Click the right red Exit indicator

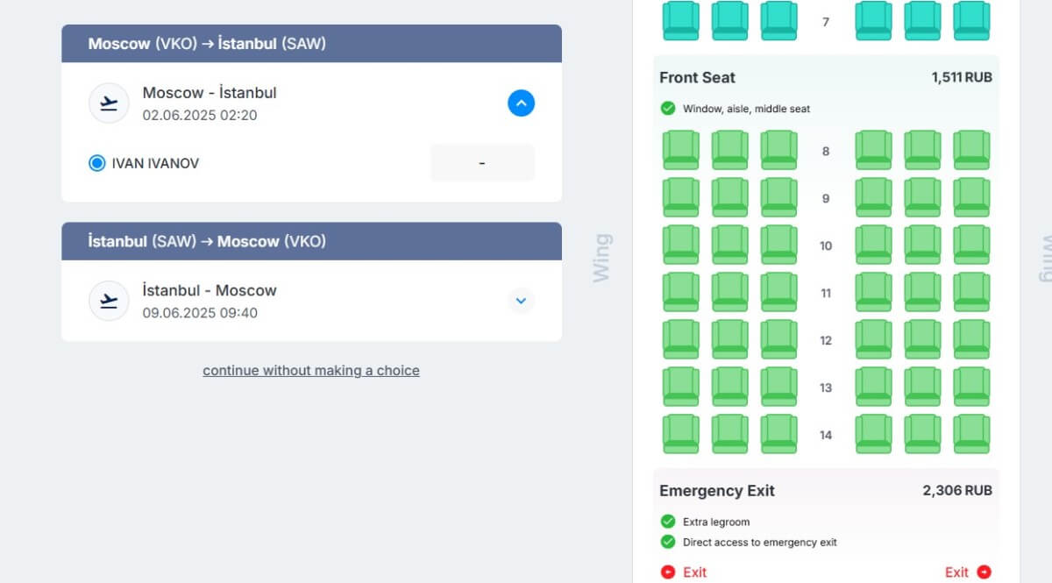click(968, 572)
